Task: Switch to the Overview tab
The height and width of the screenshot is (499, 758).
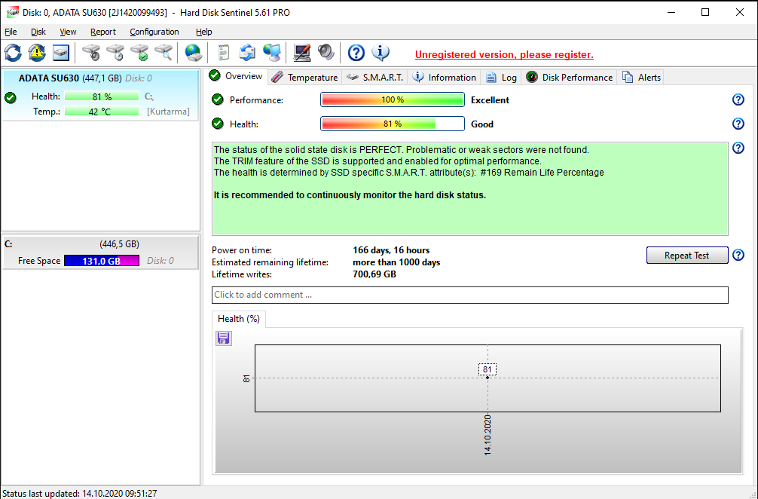Action: 237,76
